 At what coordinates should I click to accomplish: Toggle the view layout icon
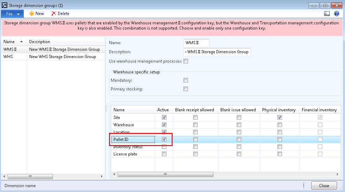tap(327, 14)
